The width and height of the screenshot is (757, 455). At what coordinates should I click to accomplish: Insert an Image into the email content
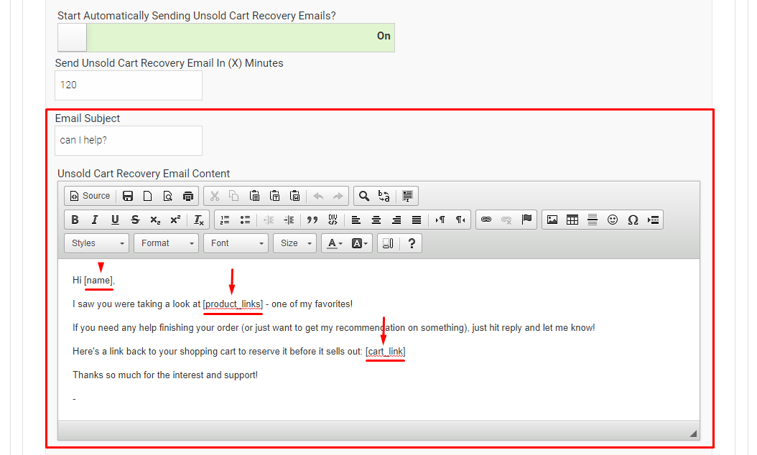[552, 220]
